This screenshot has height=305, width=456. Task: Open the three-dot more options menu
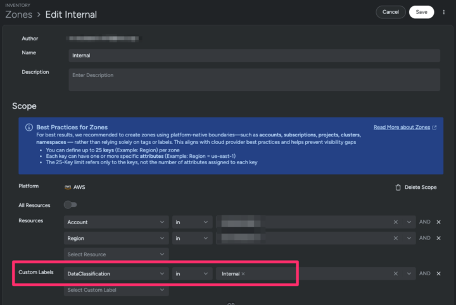444,12
